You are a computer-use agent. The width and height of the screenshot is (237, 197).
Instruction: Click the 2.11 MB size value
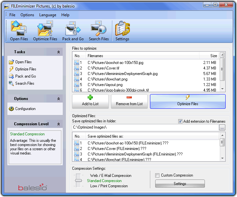[210, 63]
